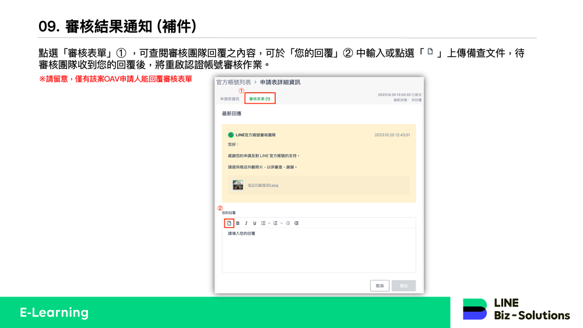Toggle bold formatting in reply editor
The width and height of the screenshot is (583, 328).
(238, 223)
